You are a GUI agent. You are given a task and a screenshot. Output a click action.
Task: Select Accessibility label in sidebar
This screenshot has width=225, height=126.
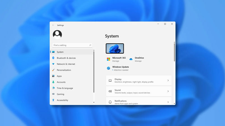click(62, 100)
